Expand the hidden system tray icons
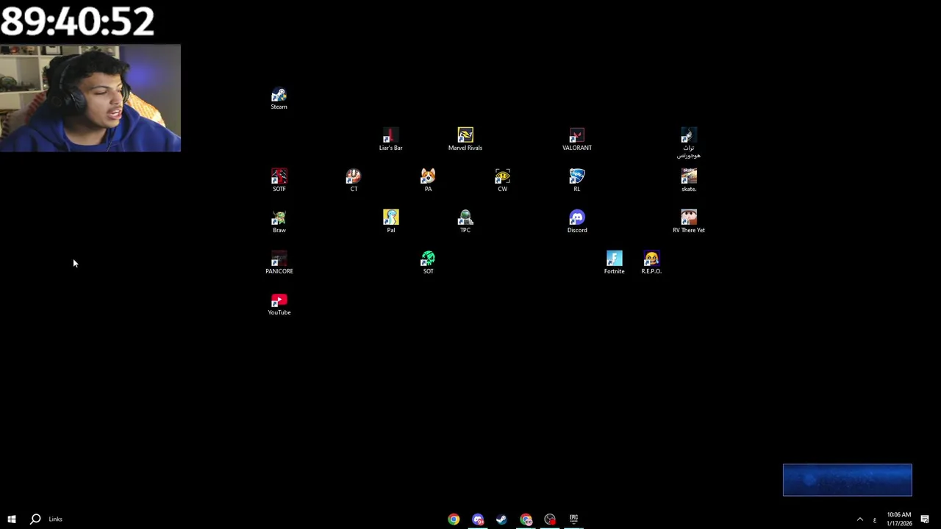The image size is (941, 529). [859, 519]
